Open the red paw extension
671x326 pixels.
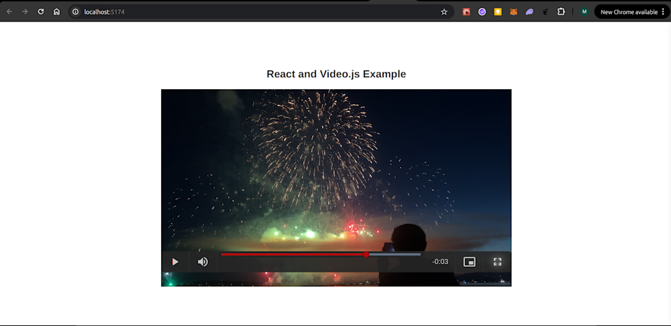466,12
